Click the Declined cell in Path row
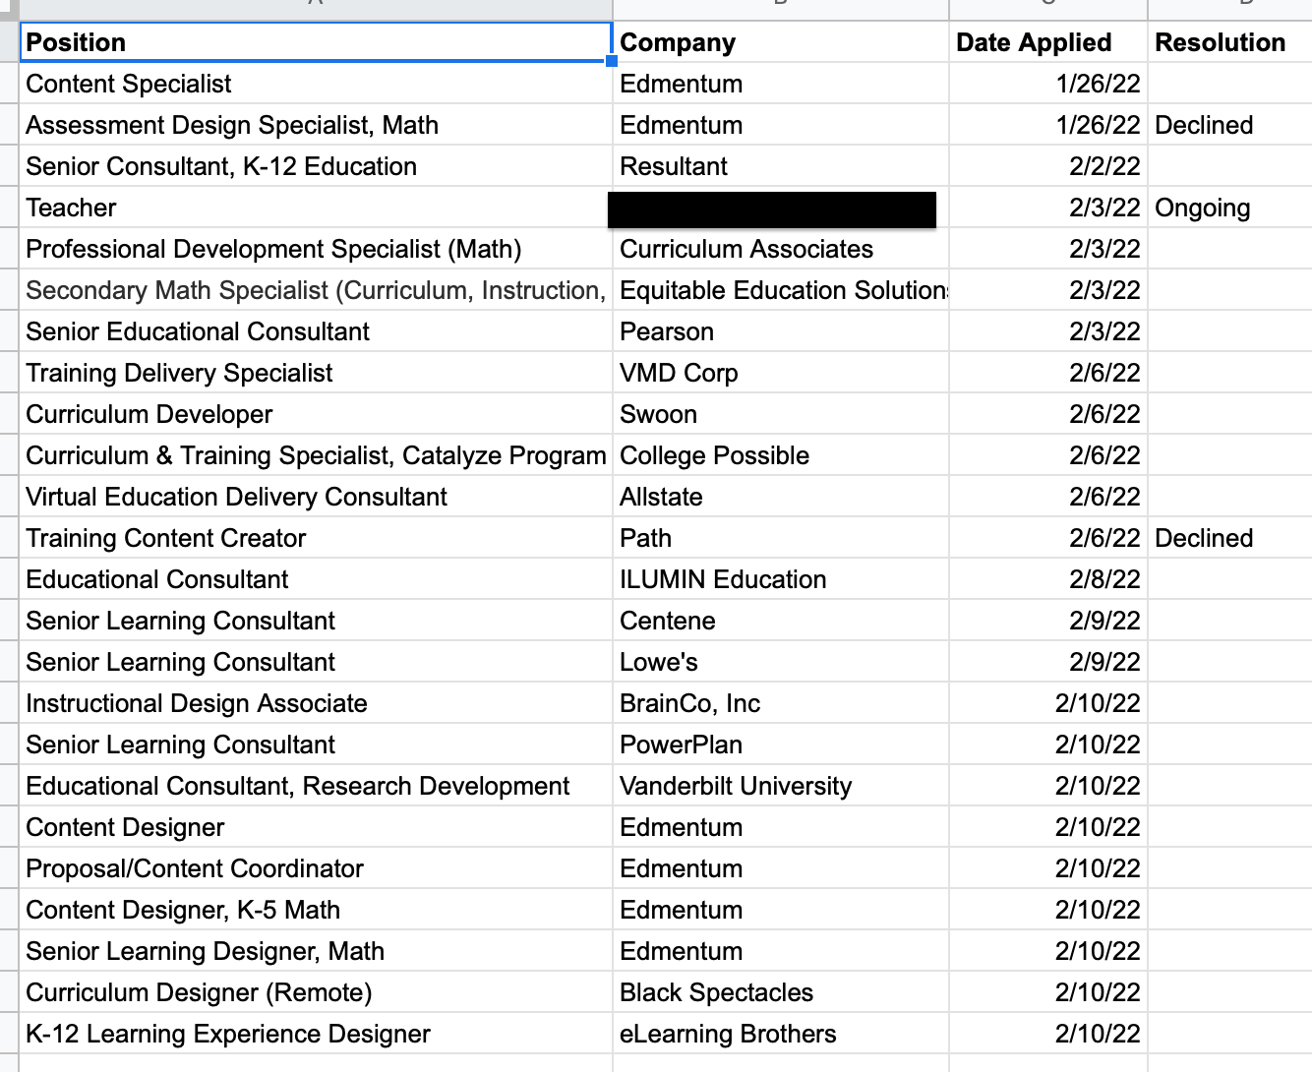Screen dimensions: 1312x1072 (x=1228, y=538)
